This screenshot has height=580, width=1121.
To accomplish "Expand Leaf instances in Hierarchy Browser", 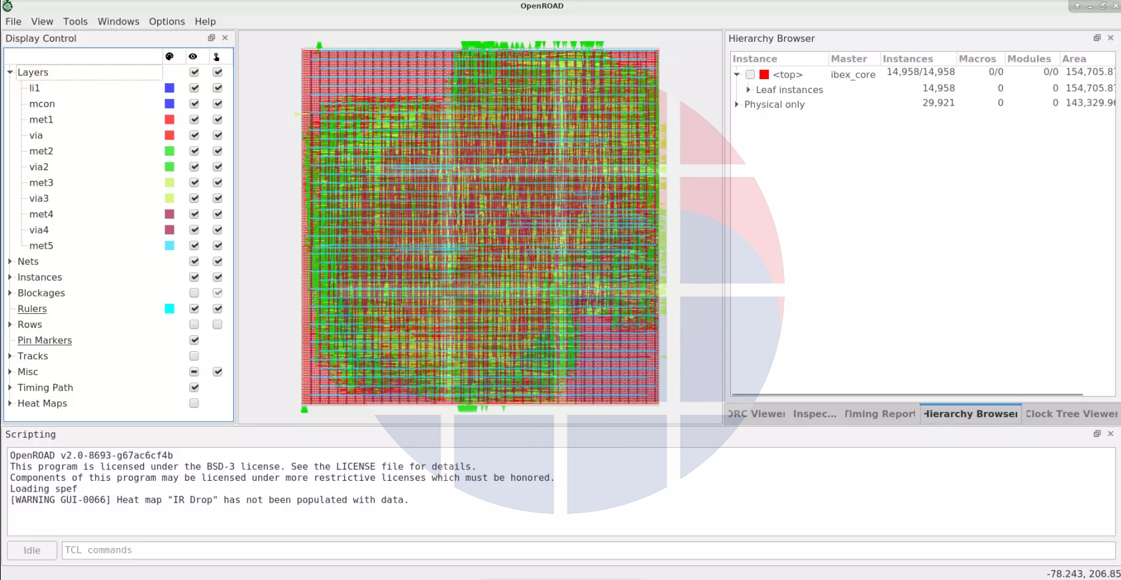I will 748,90.
